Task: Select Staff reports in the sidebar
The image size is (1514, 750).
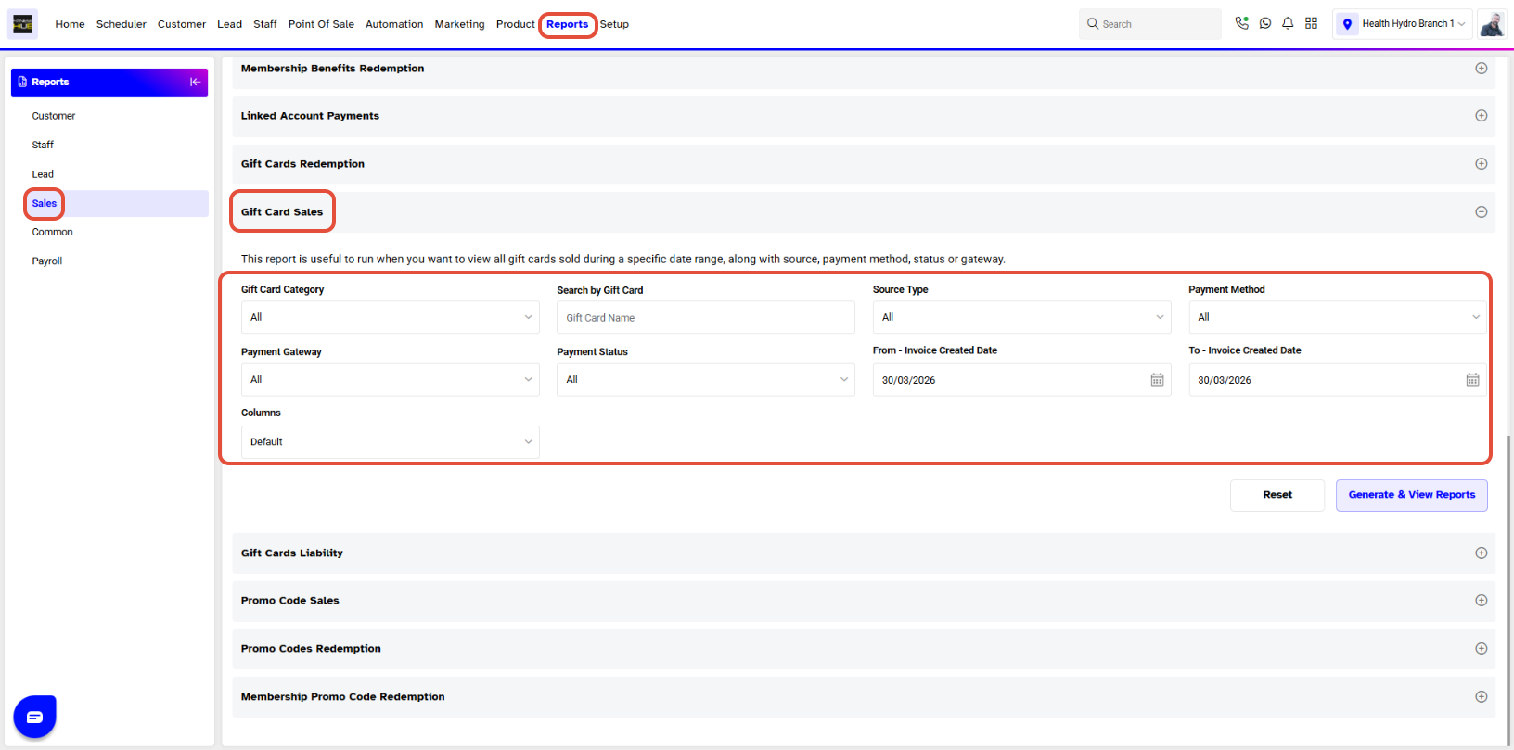Action: pos(43,145)
